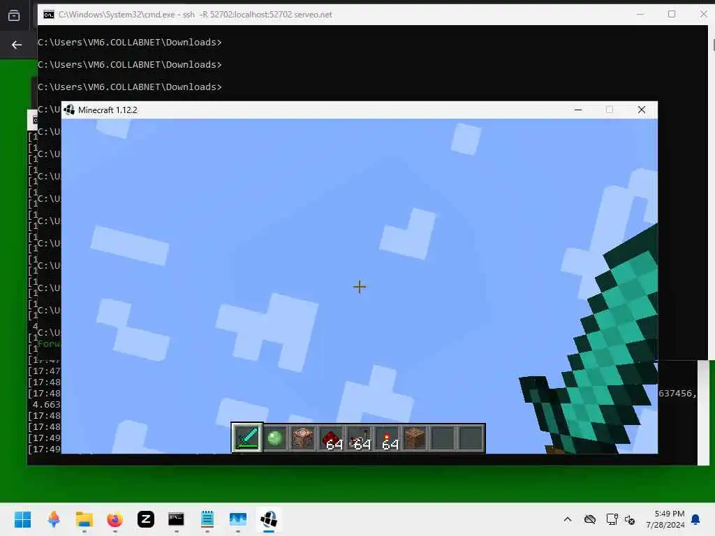Select the eighth empty hotbar slot
Viewport: 715px width, 536px height.
click(443, 438)
